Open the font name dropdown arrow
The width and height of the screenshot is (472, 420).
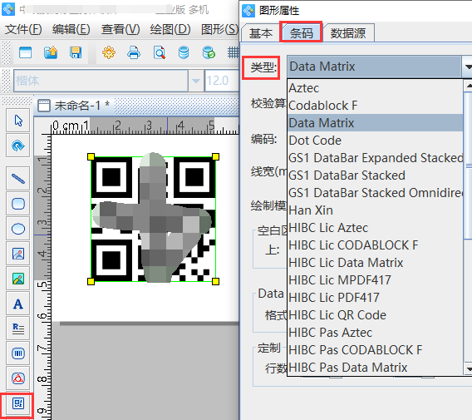click(196, 81)
